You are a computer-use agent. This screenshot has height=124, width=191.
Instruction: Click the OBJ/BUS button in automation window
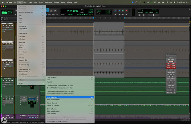click(171, 70)
